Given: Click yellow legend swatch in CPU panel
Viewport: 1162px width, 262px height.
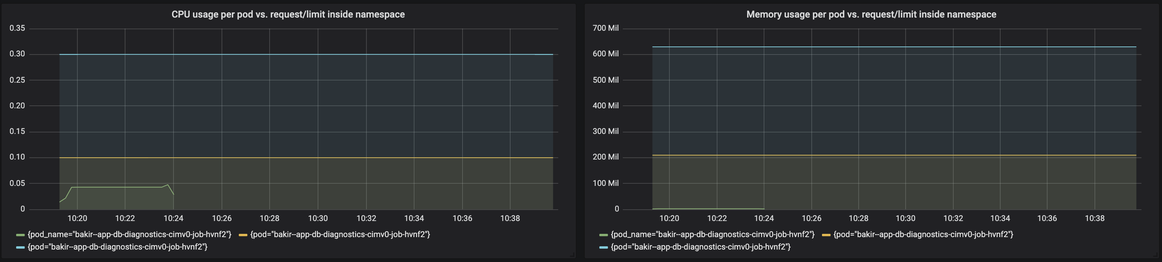Looking at the screenshot, I should point(243,235).
